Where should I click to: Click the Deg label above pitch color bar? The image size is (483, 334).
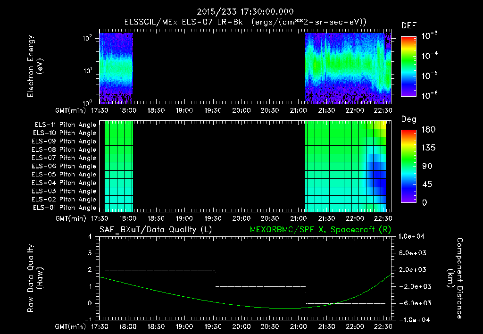click(409, 119)
